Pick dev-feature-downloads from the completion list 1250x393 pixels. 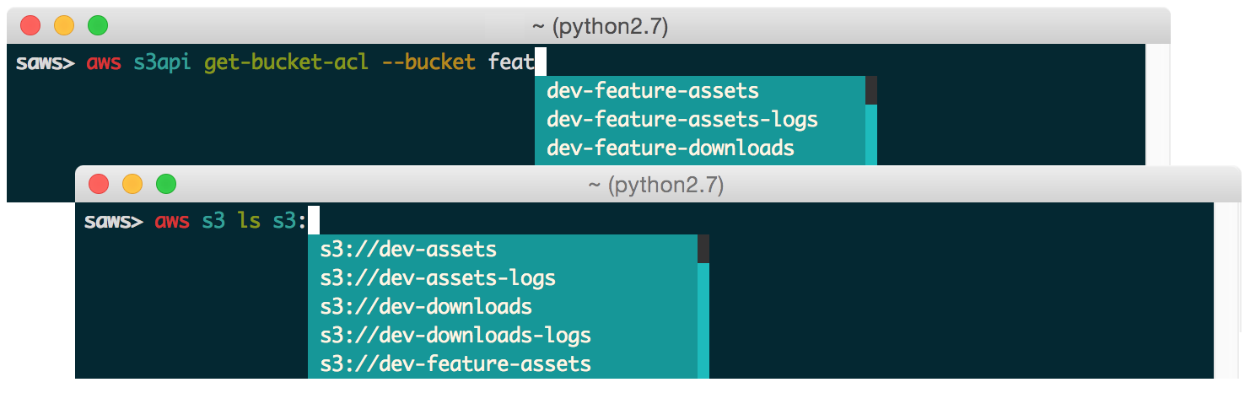pos(700,148)
